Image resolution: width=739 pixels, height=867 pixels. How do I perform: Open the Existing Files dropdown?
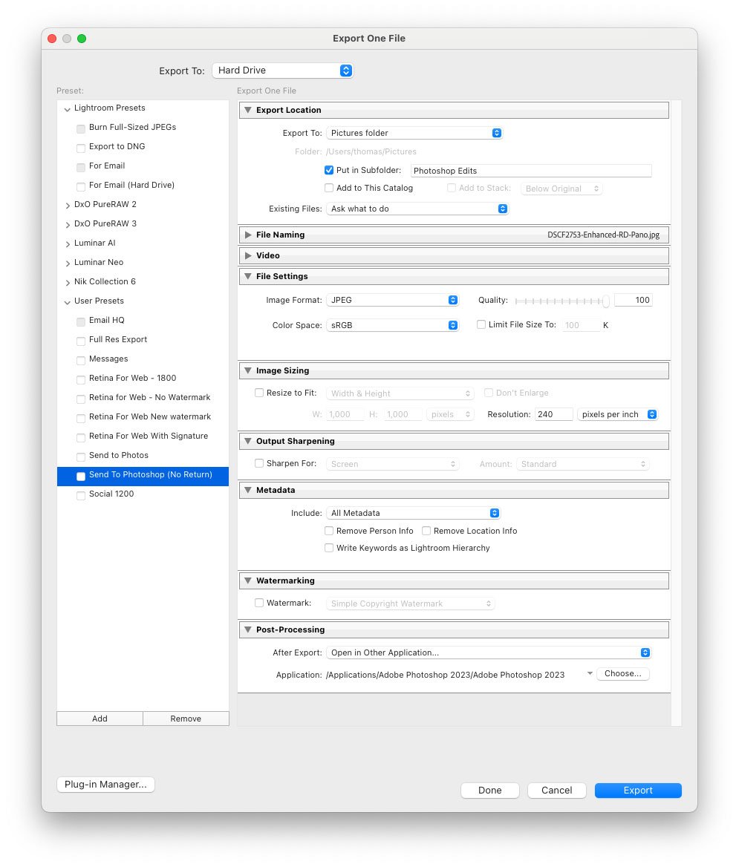coord(417,209)
